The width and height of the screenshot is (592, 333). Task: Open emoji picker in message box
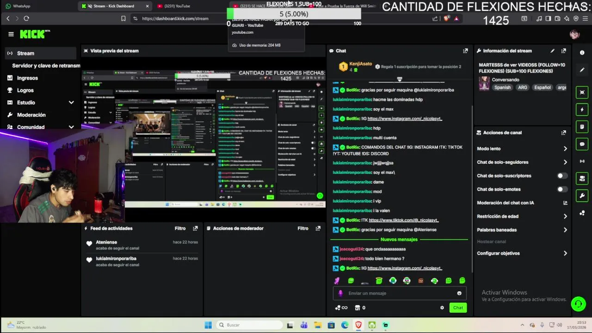pos(459,293)
